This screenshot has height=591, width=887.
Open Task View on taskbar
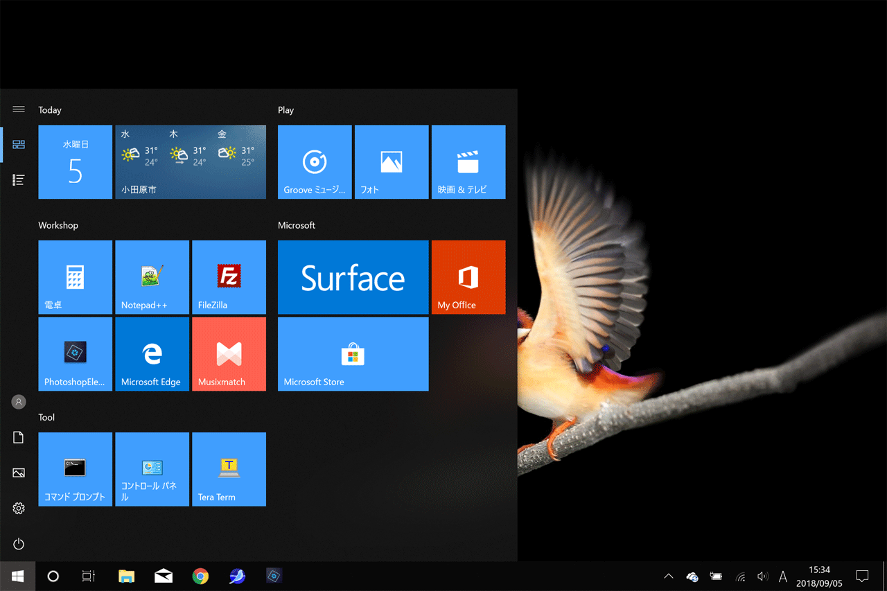89,576
